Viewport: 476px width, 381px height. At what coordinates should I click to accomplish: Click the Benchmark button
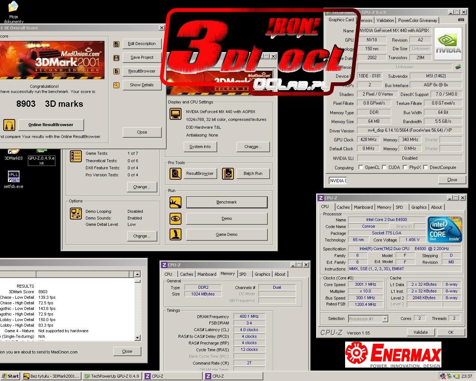[x=226, y=202]
